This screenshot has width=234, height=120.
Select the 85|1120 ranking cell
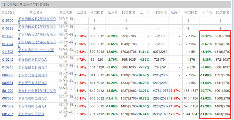click(97, 60)
